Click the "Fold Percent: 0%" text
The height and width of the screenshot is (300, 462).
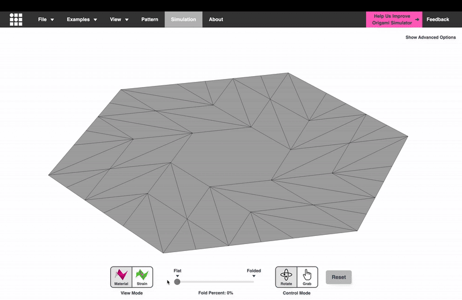215,293
